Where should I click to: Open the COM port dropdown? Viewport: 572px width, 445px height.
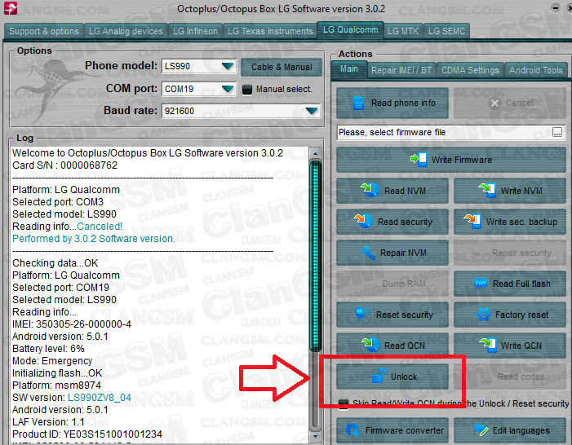coord(228,89)
